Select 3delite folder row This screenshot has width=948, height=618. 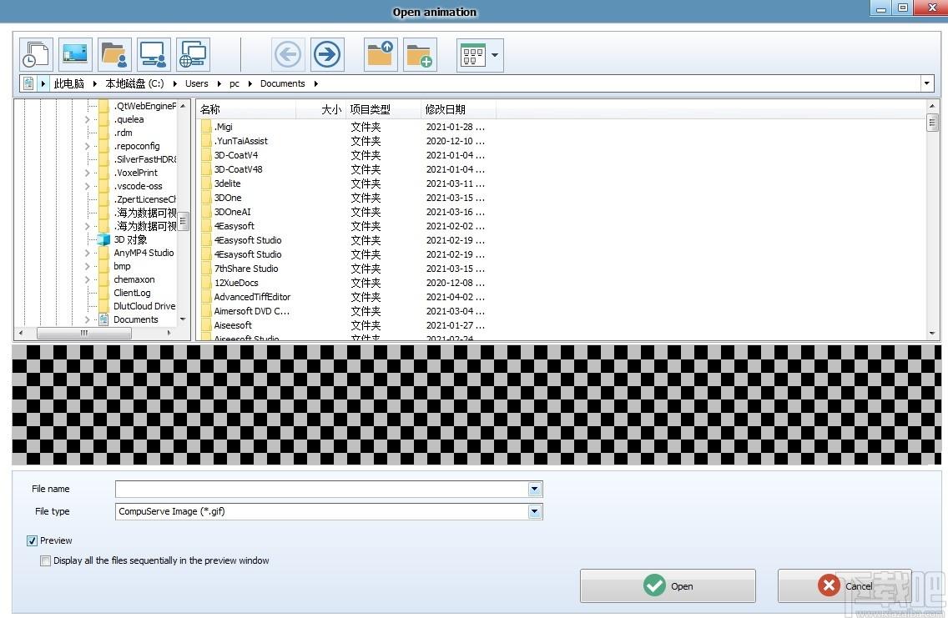click(x=345, y=183)
